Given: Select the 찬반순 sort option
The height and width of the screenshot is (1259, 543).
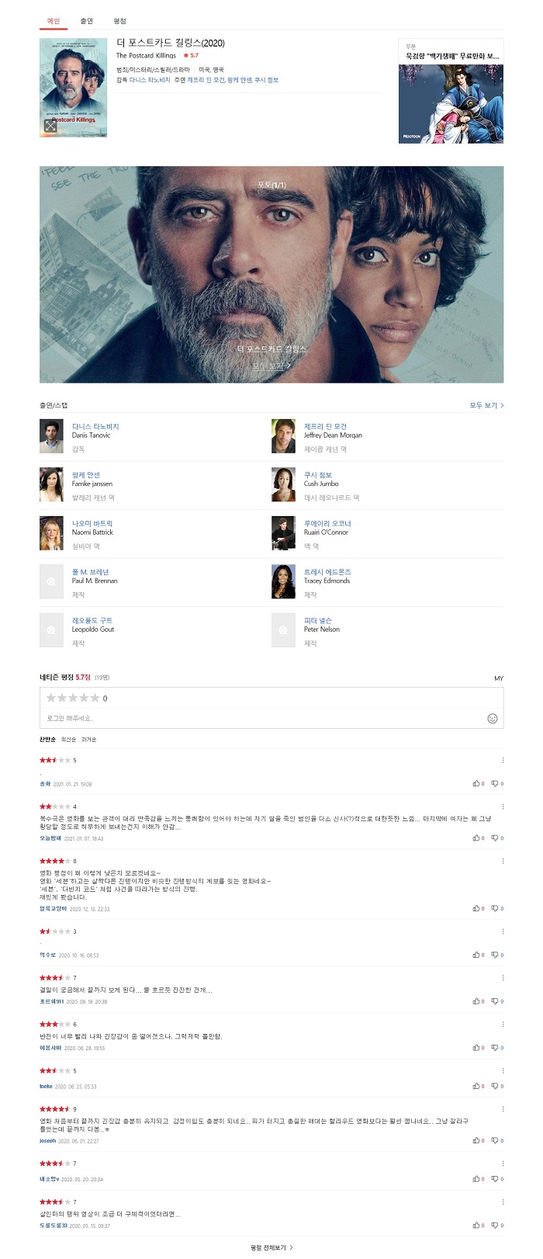Looking at the screenshot, I should 47,740.
